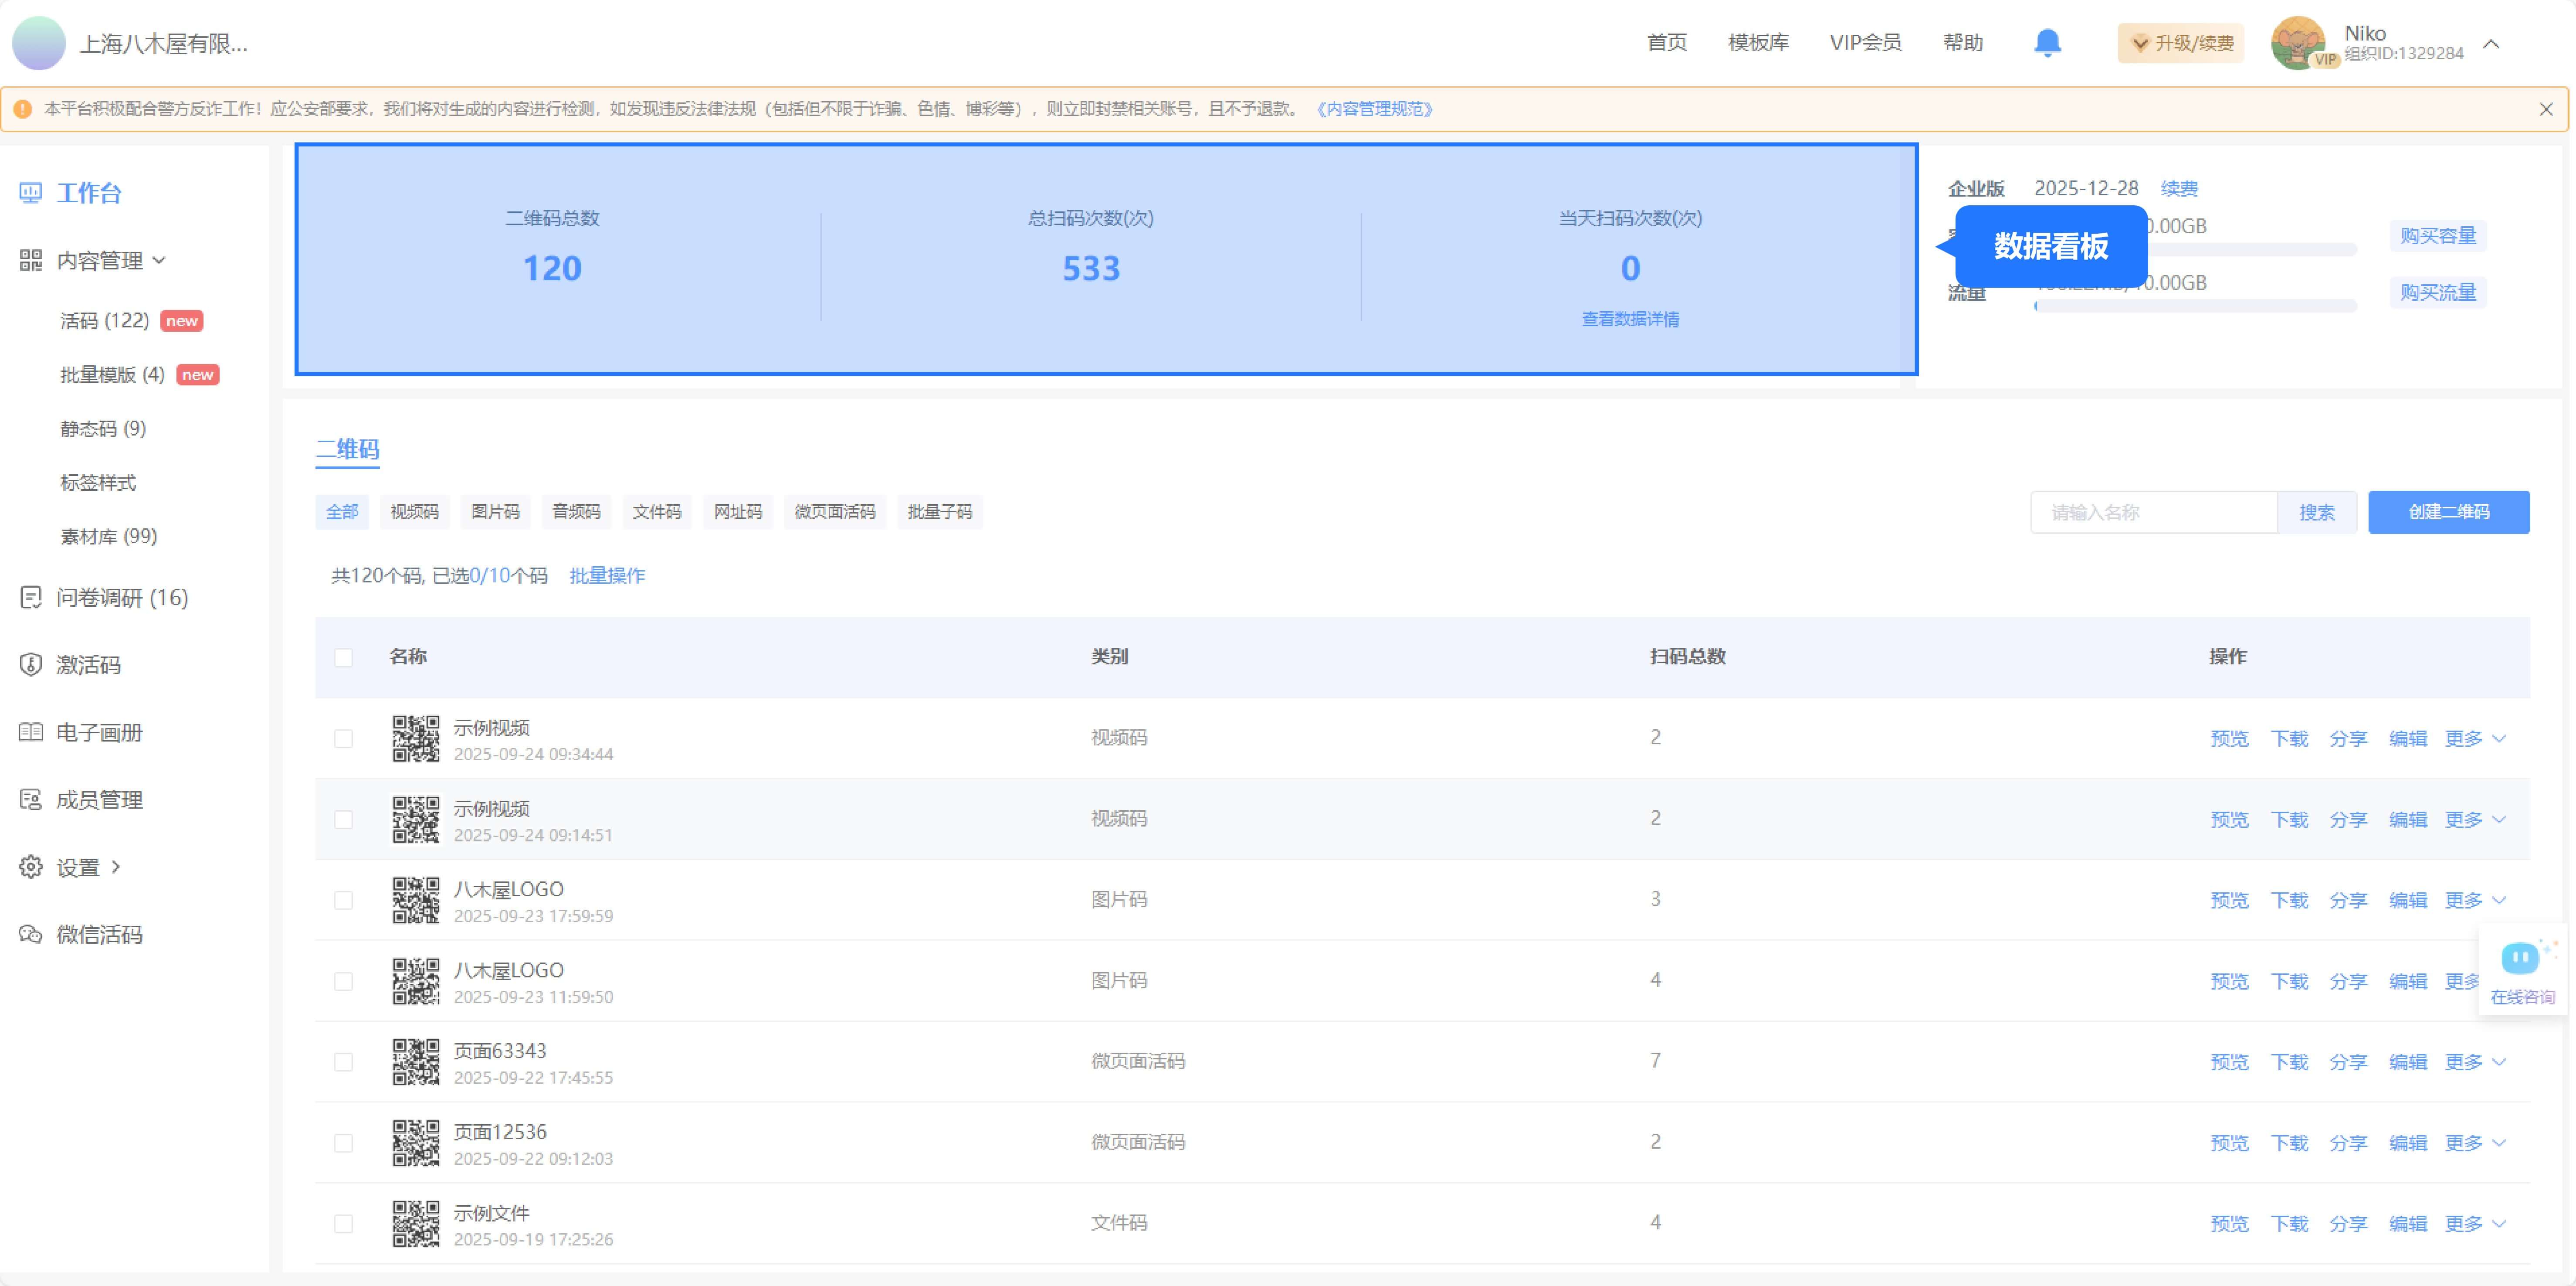Filter list by 视频码 tab
This screenshot has width=2576, height=1286.
pos(414,511)
